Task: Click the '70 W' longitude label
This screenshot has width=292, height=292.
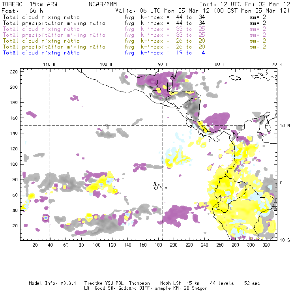Action: tap(277, 64)
